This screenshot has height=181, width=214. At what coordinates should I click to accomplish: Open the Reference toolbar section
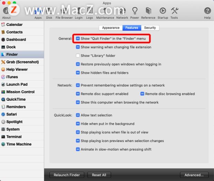click(148, 13)
